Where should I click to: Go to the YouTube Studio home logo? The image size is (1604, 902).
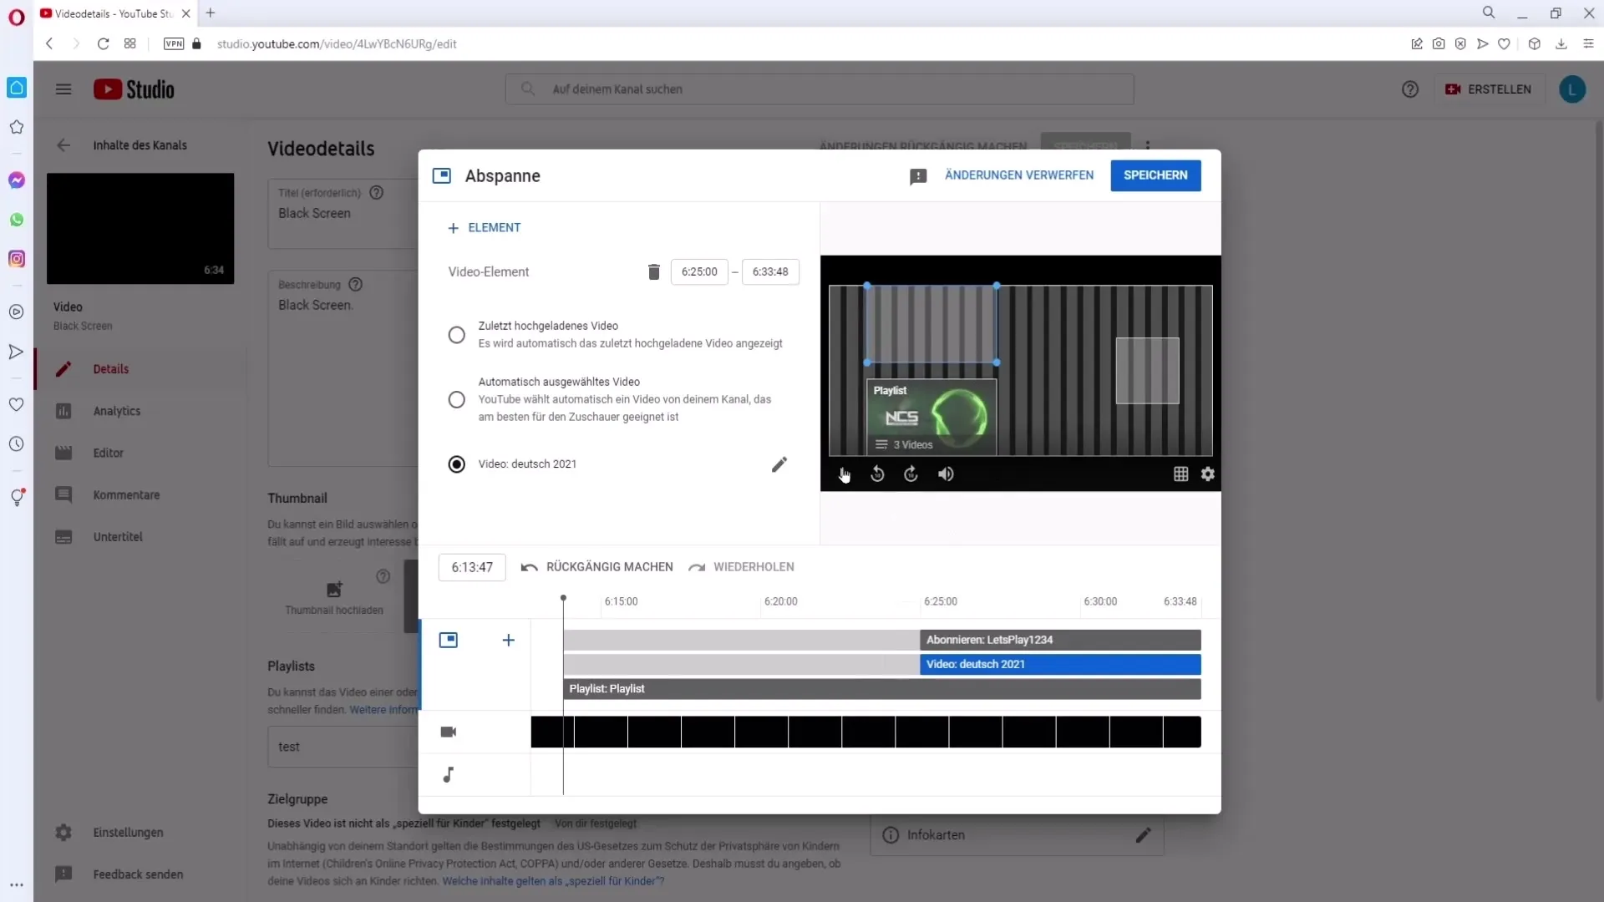click(134, 89)
